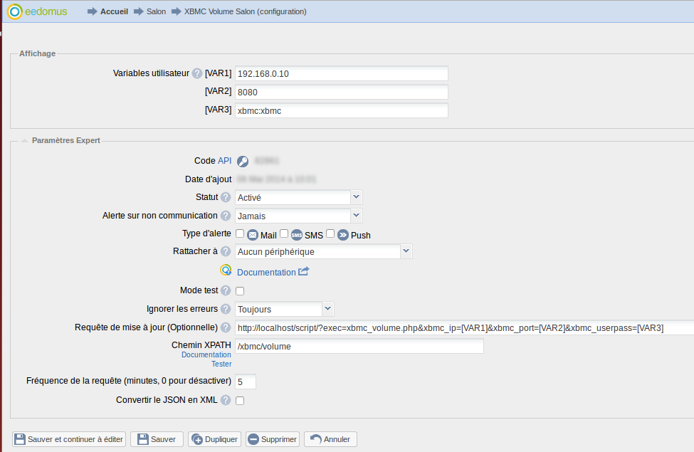
Task: Click Sauver et continuer à éditer button
Action: click(68, 439)
